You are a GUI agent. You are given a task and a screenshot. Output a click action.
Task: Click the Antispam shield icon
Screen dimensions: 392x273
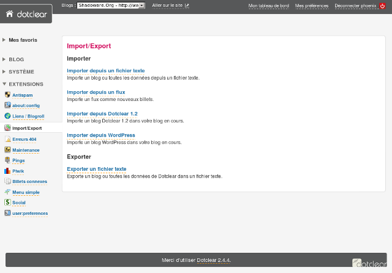pos(7,95)
